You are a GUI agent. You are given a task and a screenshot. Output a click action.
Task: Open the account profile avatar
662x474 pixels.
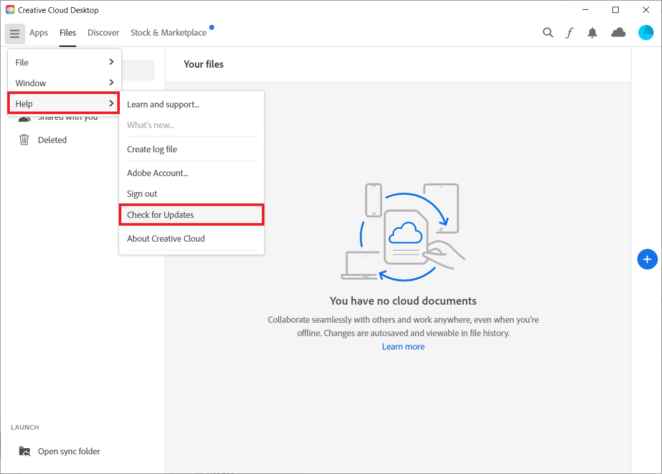(x=645, y=33)
